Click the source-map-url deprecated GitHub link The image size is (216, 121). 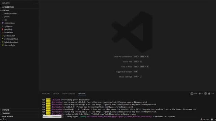point(119,102)
